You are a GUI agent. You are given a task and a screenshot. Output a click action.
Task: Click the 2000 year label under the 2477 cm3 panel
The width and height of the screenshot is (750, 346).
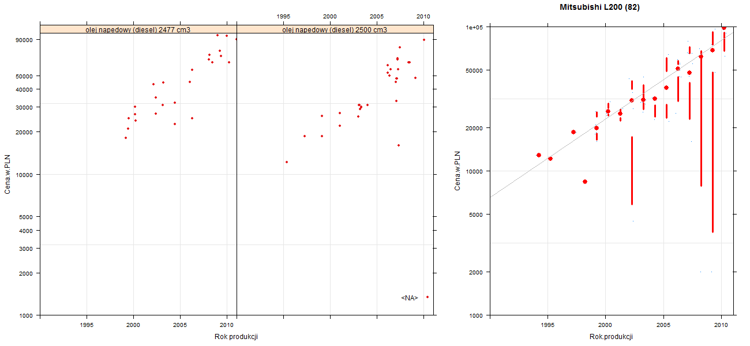point(133,325)
